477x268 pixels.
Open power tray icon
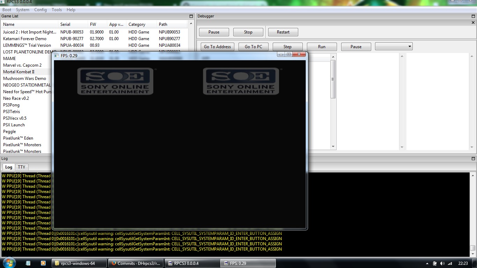click(435, 263)
